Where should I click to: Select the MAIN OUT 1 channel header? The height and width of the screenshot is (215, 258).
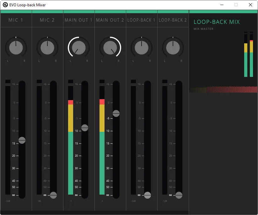pos(78,20)
